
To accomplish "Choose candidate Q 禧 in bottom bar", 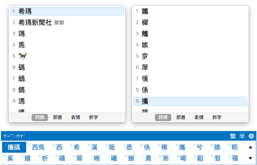I will [x=233, y=158].
